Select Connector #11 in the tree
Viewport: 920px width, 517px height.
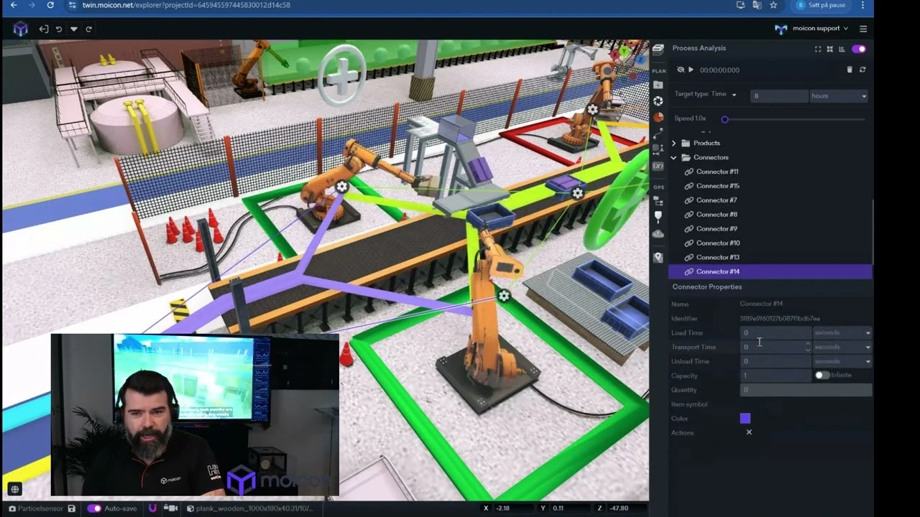tap(717, 172)
